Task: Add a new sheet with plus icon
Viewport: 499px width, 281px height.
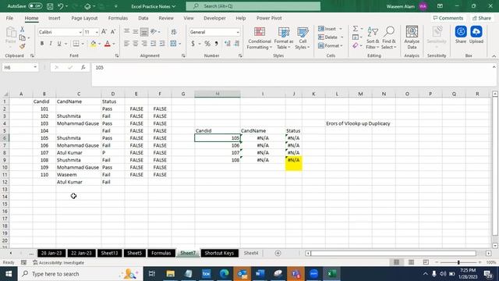Action: [278, 253]
